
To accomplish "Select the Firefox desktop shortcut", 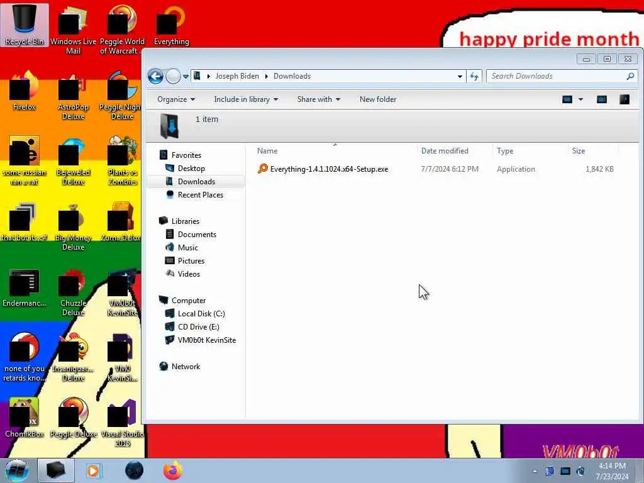I will [25, 91].
